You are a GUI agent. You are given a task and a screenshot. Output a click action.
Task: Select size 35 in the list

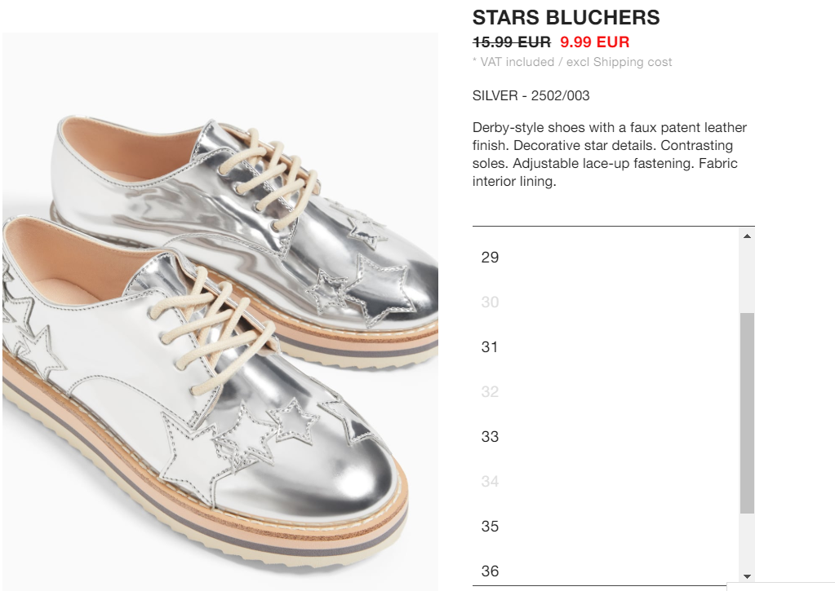[606, 526]
